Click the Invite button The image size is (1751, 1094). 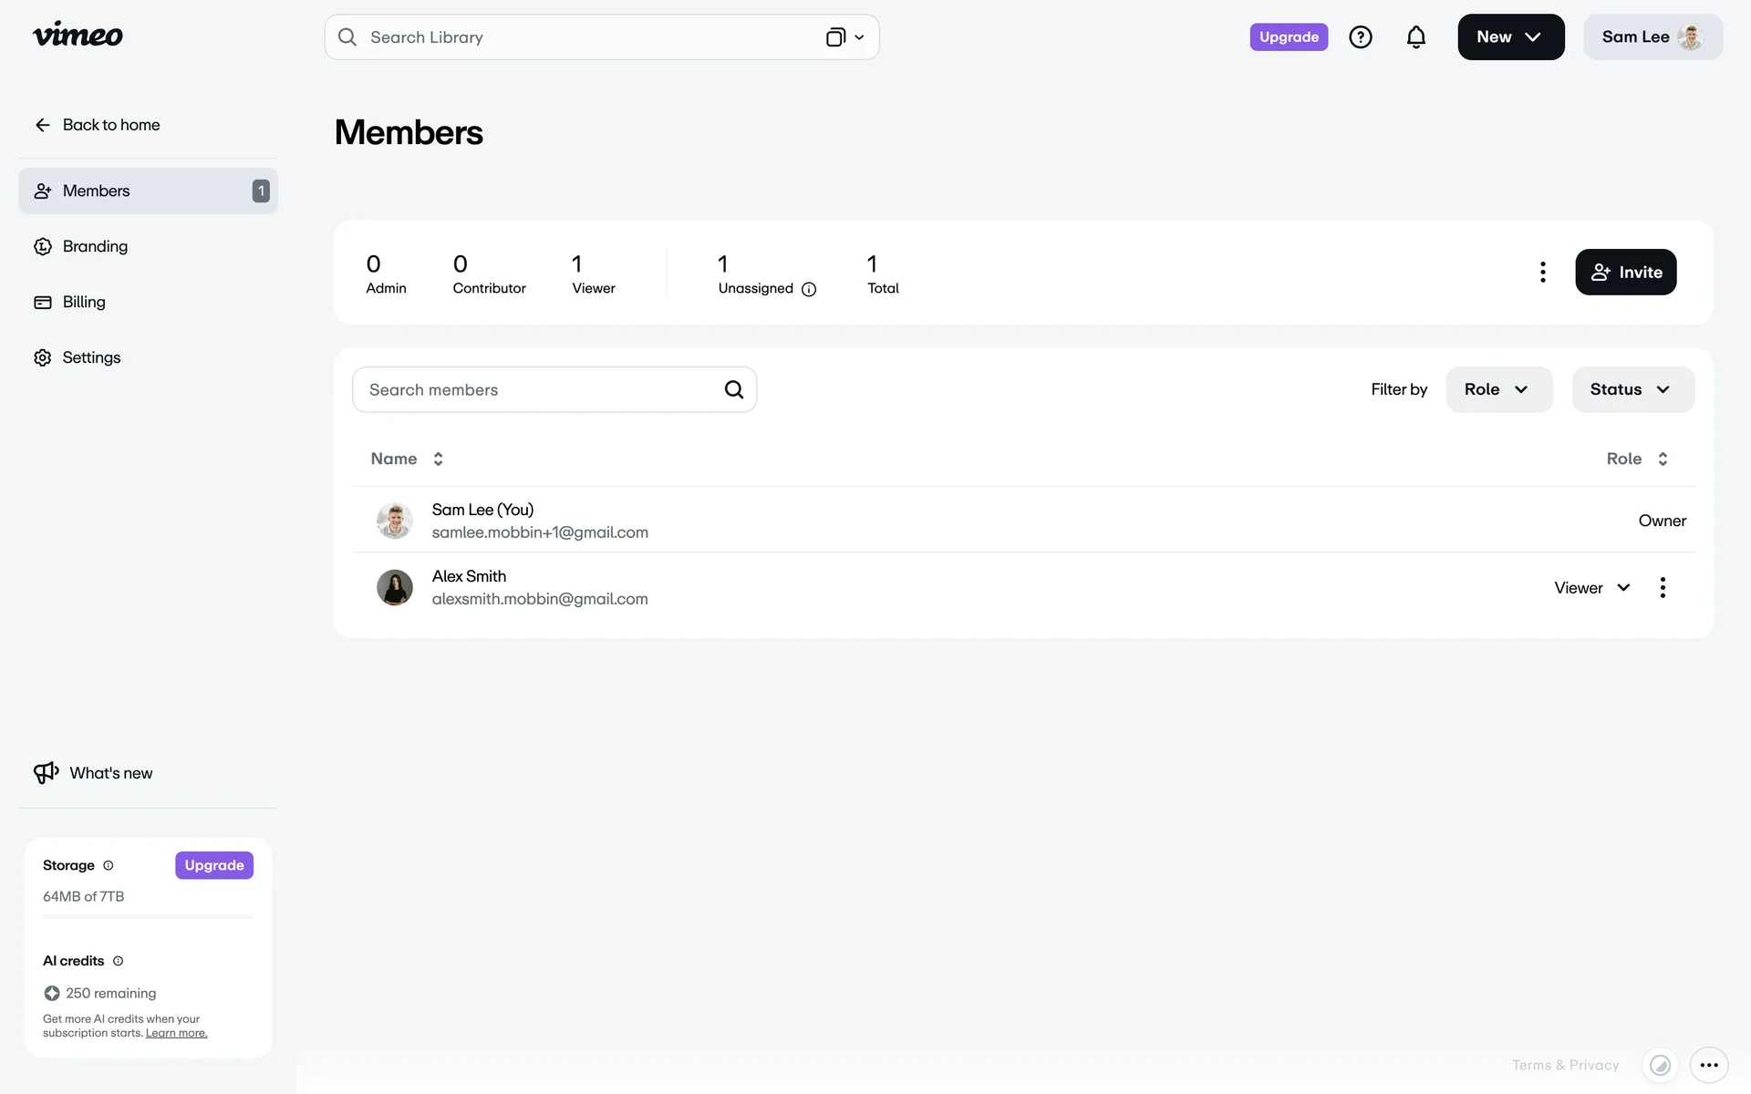1625,272
